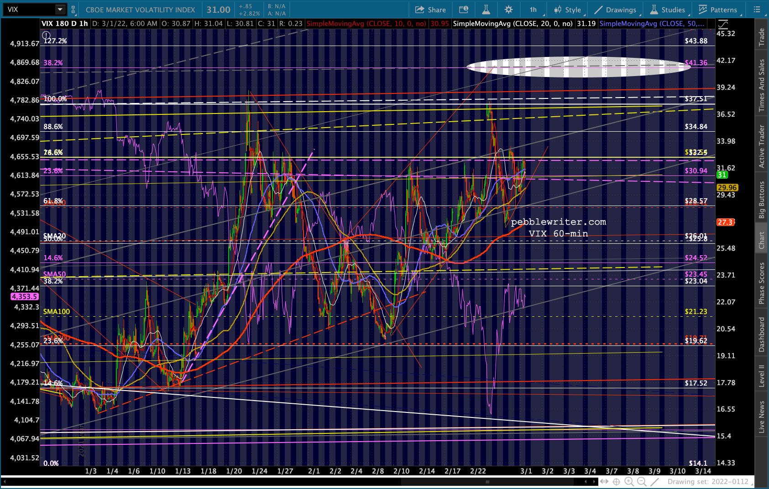
Task: Click the scroll right arrow at bottom
Action: (594, 482)
